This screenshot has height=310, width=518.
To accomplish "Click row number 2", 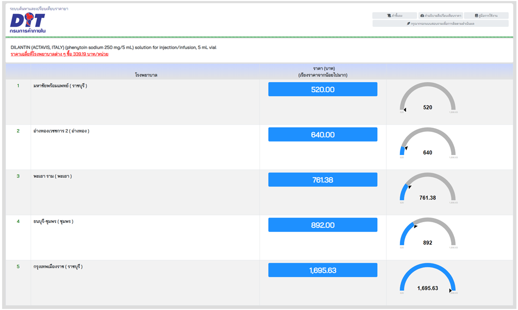I will (18, 131).
